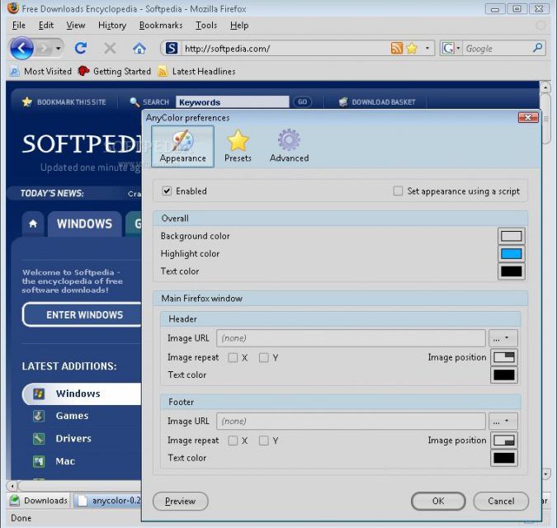
Task: Enable Set appearance using a script
Action: point(399,191)
